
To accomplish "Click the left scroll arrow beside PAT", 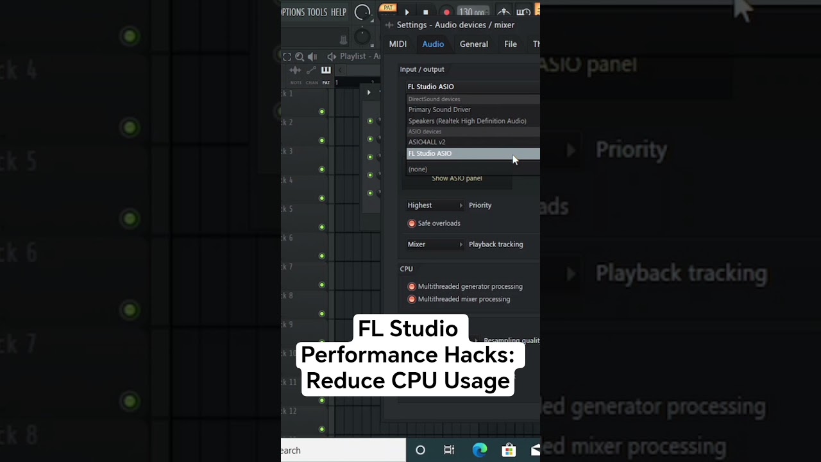I will (340, 71).
